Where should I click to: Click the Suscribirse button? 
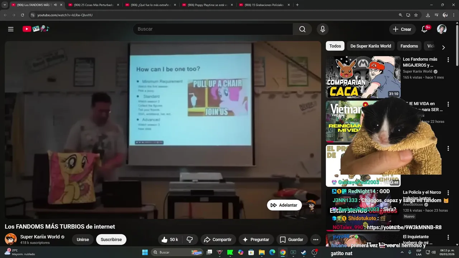click(x=111, y=239)
